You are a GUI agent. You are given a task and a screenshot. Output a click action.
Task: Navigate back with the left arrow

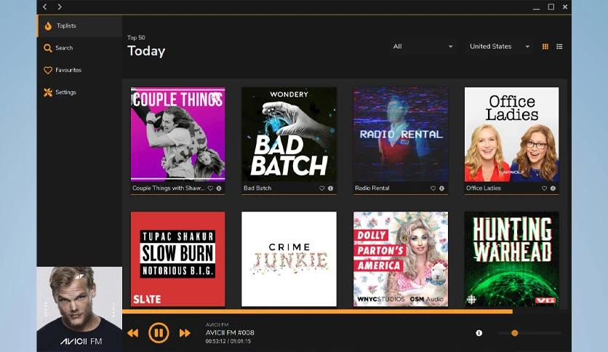click(45, 7)
